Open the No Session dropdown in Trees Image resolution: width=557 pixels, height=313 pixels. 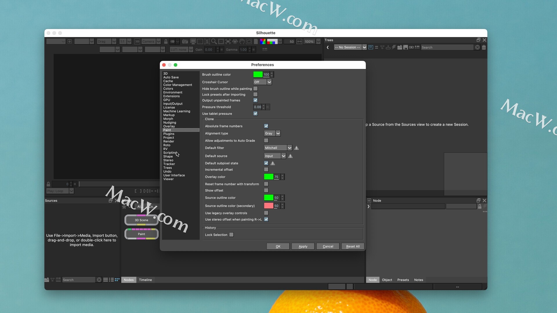350,47
